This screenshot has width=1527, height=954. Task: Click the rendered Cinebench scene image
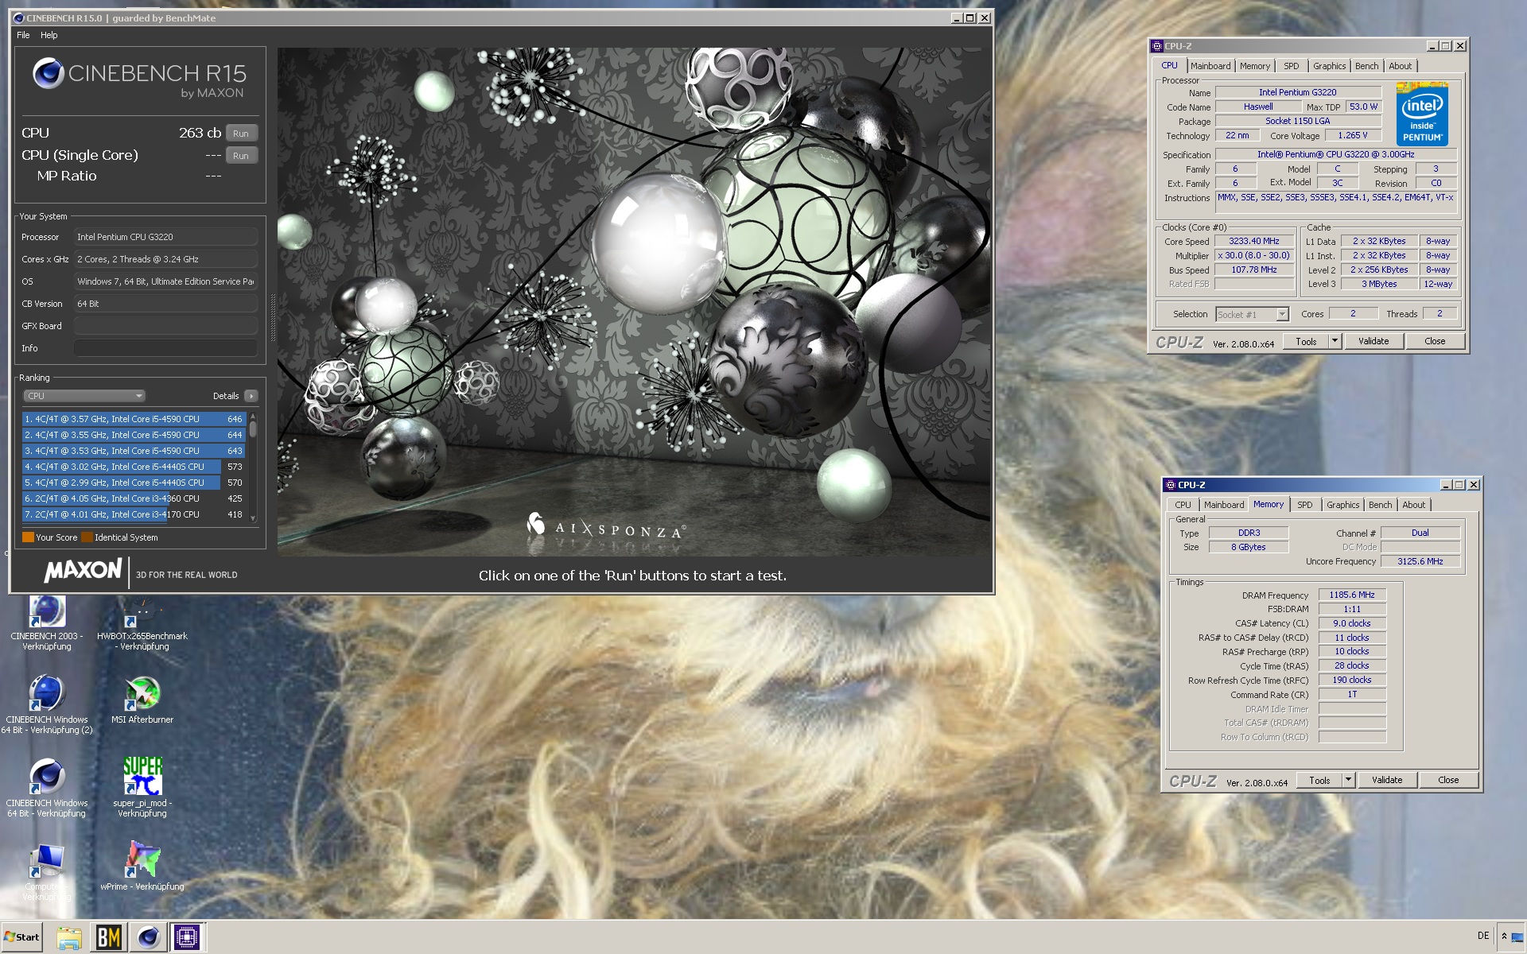pos(634,301)
